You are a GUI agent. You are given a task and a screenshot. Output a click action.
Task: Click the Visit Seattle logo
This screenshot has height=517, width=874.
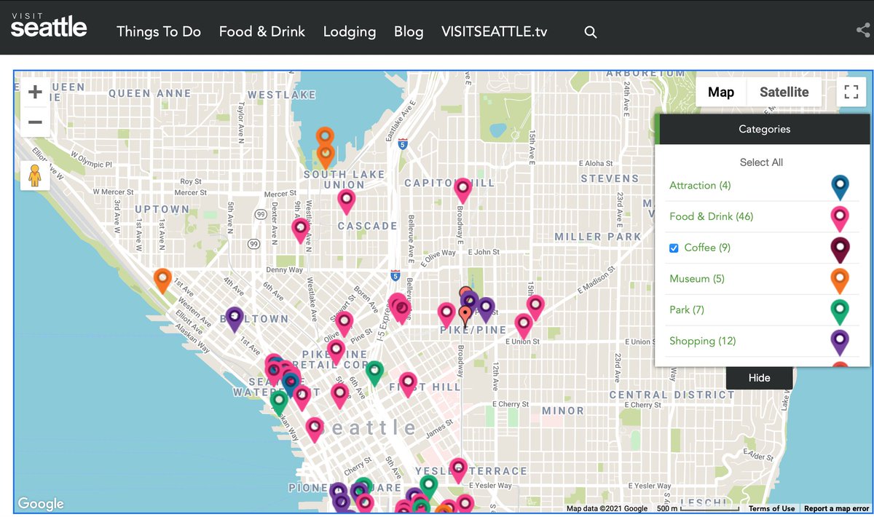click(48, 25)
